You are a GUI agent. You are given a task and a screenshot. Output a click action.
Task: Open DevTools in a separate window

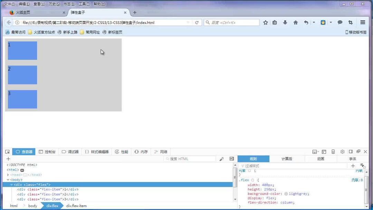pos(358,152)
